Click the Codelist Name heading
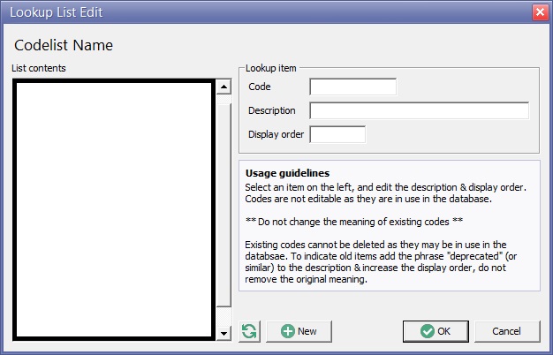The height and width of the screenshot is (355, 553). [x=64, y=45]
